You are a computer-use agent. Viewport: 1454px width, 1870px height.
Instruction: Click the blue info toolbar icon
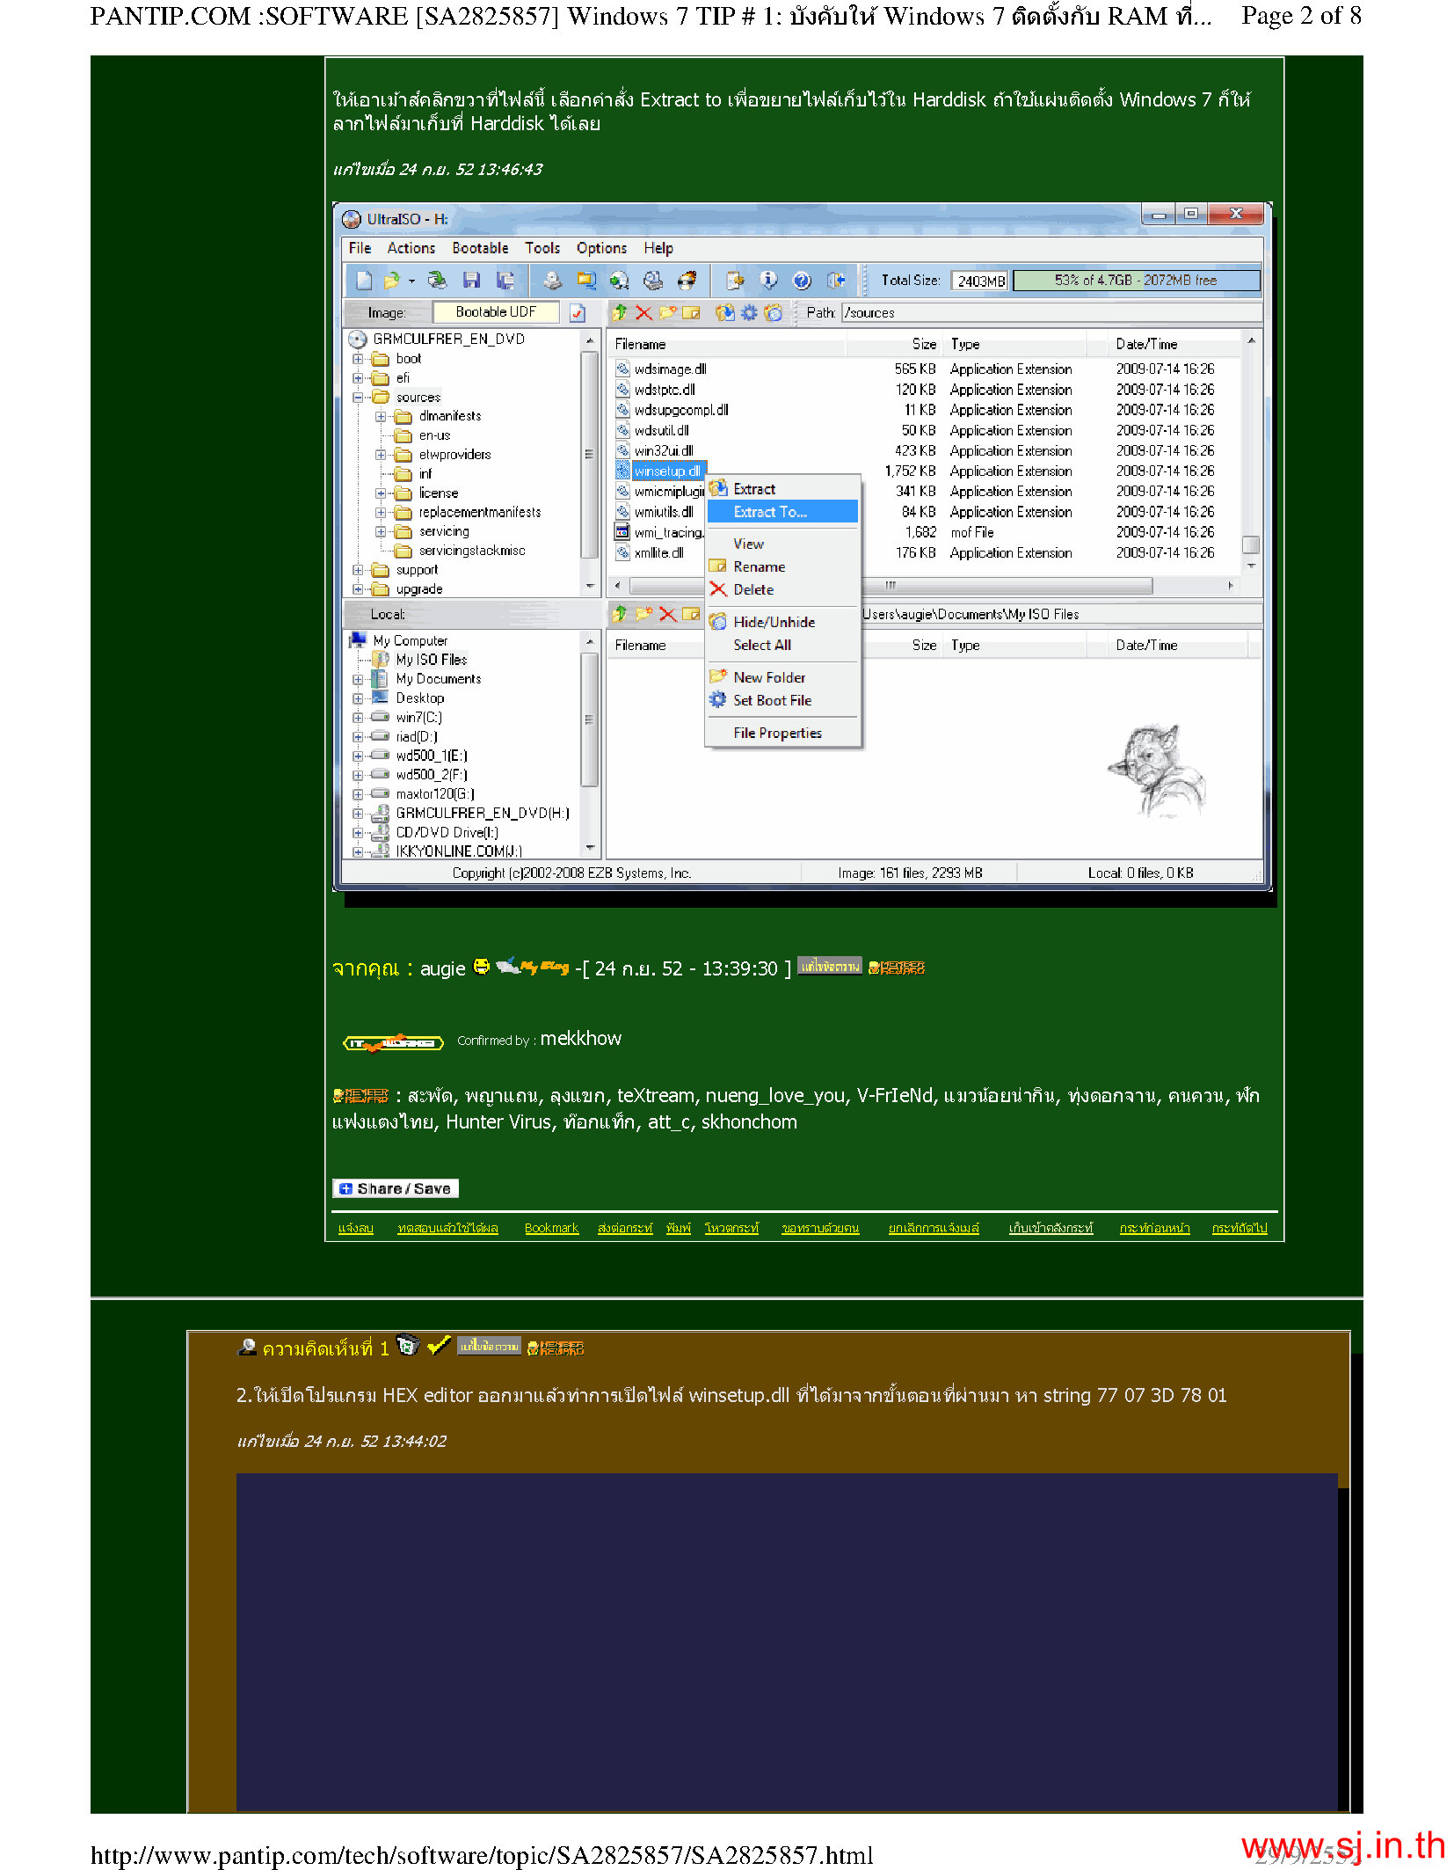click(768, 281)
